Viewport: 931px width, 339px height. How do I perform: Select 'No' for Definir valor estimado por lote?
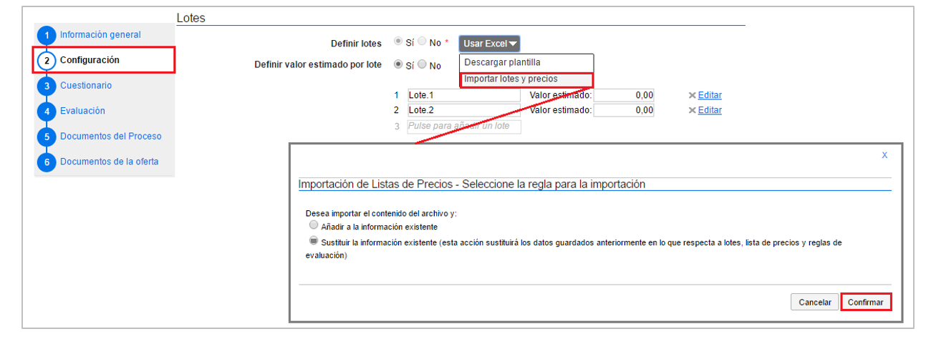click(x=422, y=65)
